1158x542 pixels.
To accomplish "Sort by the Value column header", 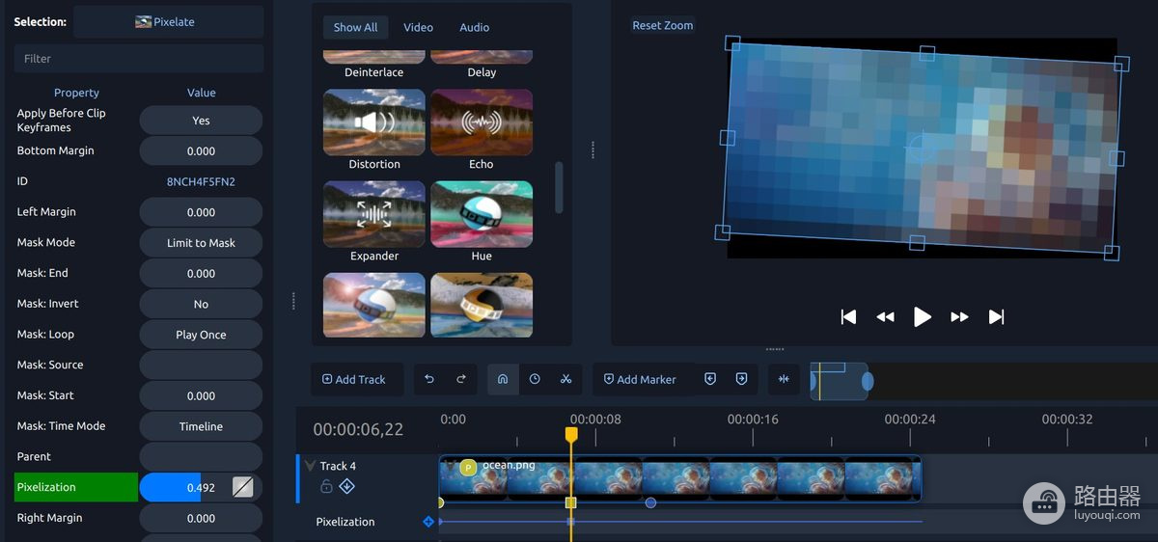I will 201,93.
